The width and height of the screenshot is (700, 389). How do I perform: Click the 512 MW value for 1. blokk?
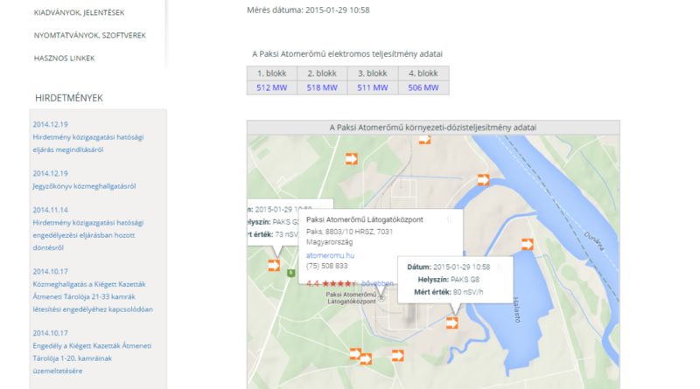pos(272,87)
